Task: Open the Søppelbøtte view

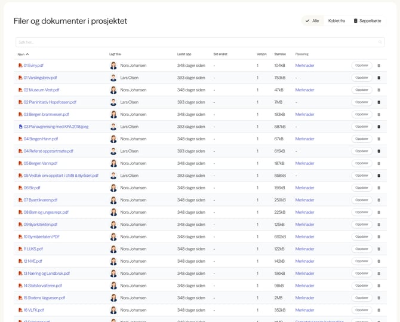Action: (367, 20)
